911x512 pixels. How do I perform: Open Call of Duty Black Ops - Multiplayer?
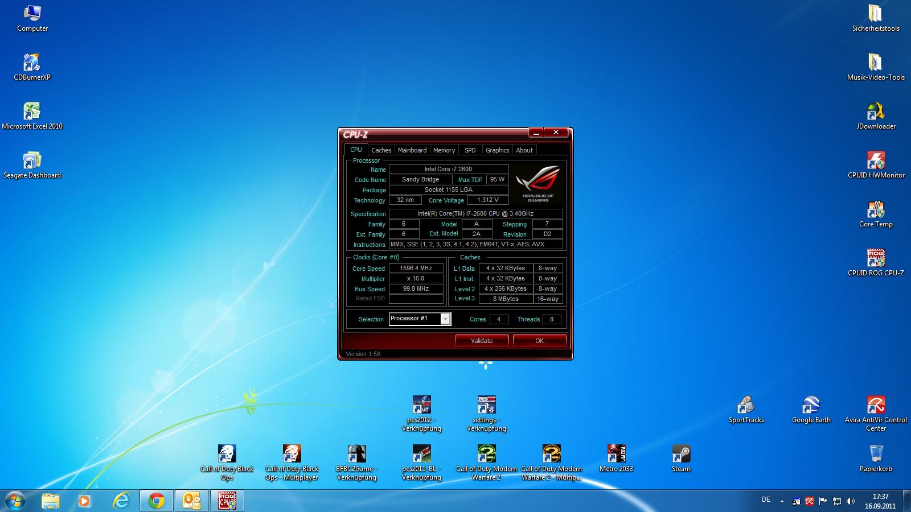(292, 463)
